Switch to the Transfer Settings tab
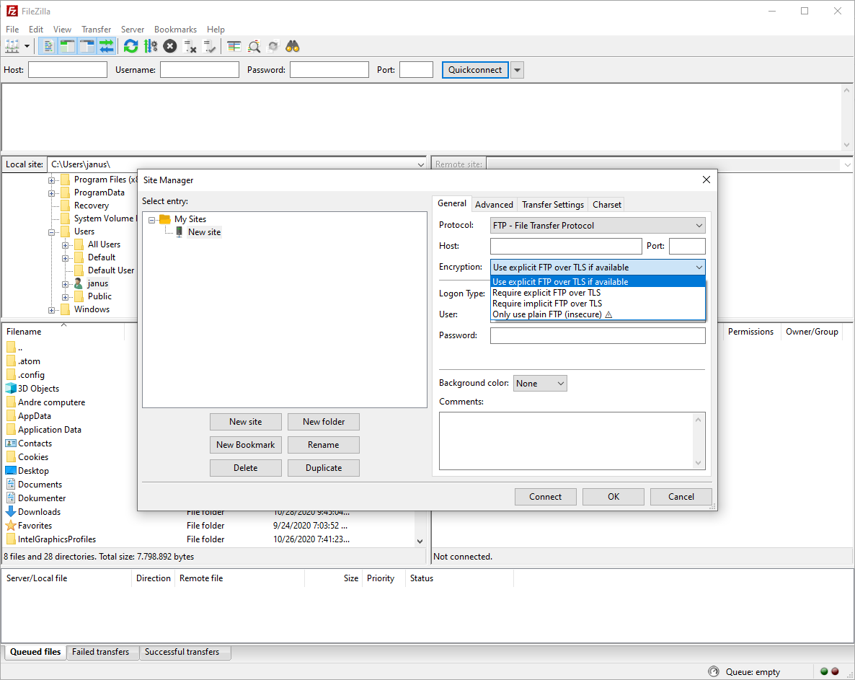The height and width of the screenshot is (680, 855). pos(552,205)
